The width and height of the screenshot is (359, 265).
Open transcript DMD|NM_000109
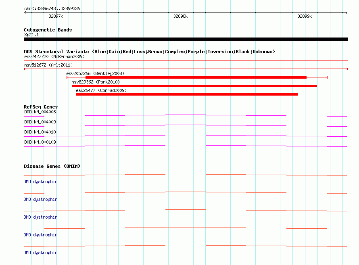[x=40, y=142]
